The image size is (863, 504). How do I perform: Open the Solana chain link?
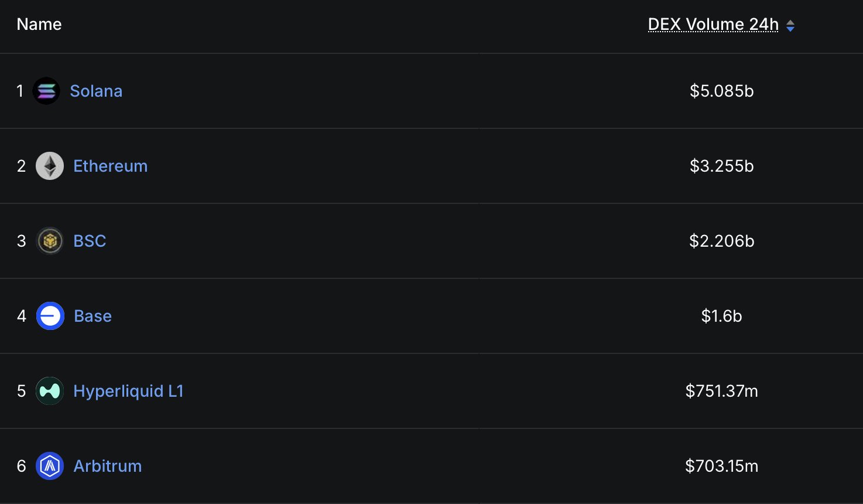96,91
